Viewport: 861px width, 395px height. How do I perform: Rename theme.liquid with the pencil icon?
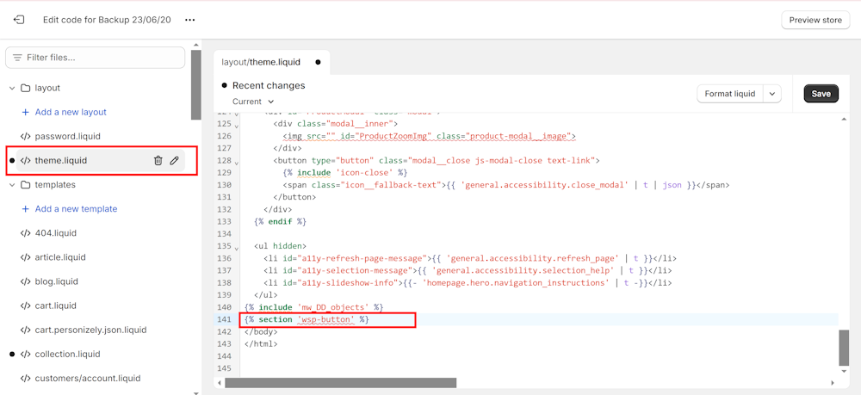coord(175,161)
